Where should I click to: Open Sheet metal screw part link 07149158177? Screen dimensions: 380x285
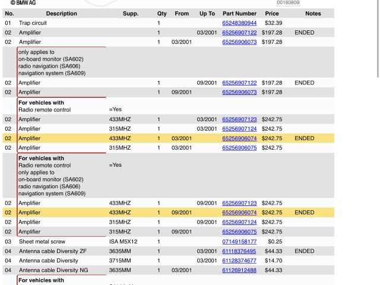tap(239, 242)
